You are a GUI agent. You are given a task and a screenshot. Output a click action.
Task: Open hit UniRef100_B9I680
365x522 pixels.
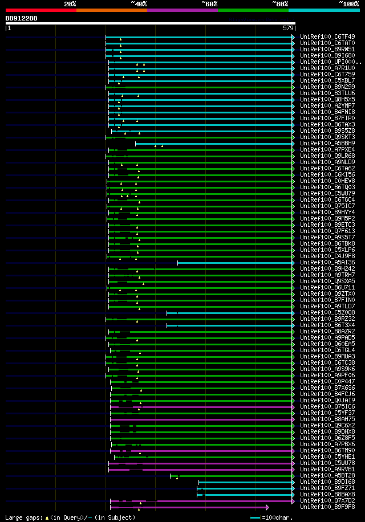point(327,56)
